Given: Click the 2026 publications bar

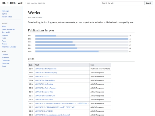Looking at the screenshot, I should [82, 51].
